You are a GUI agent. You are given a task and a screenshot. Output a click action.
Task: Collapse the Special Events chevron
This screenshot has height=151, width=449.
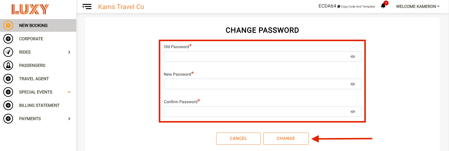[69, 92]
